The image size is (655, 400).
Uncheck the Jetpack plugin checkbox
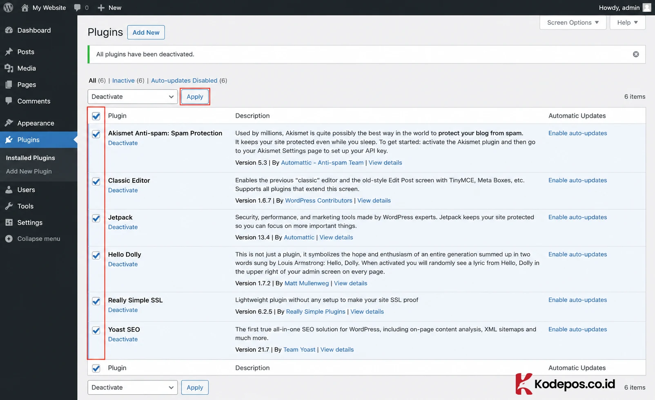click(96, 218)
